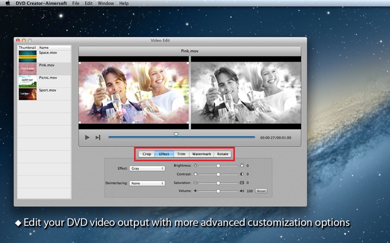Open the Effect dropdown set to Gray
Viewport: 390px width, 243px height.
pyautogui.click(x=147, y=168)
